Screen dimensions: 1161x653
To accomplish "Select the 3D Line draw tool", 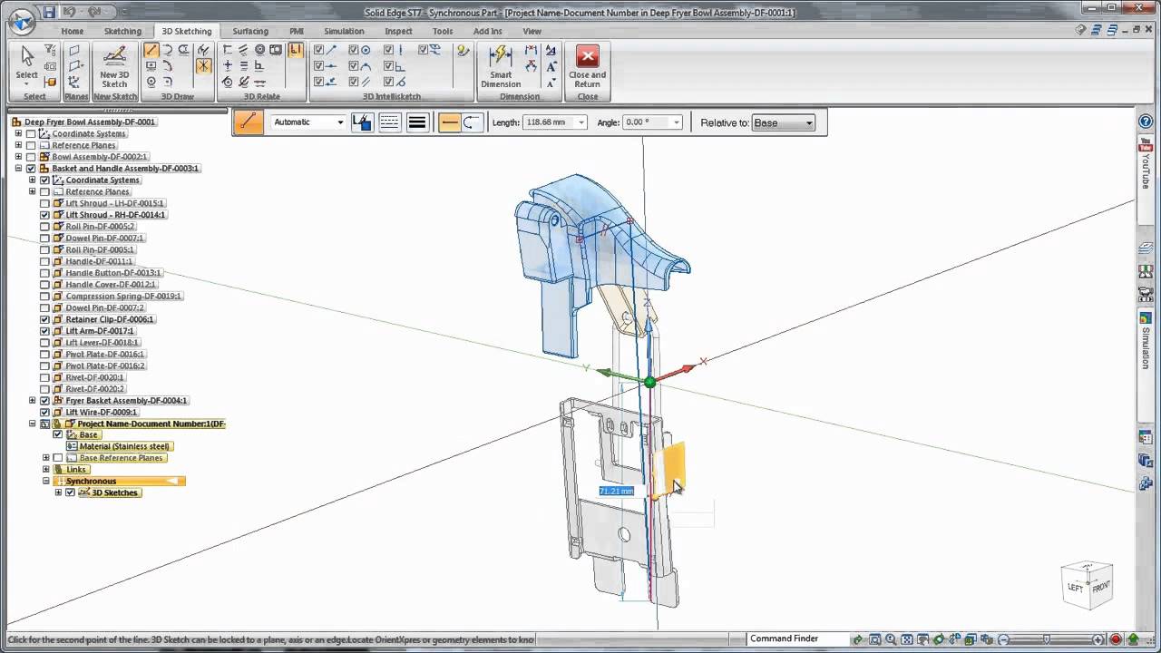I will [151, 50].
